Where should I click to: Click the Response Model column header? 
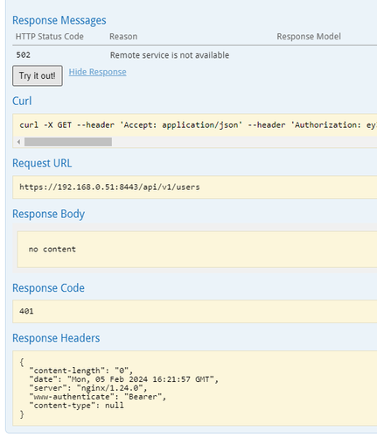pyautogui.click(x=309, y=37)
